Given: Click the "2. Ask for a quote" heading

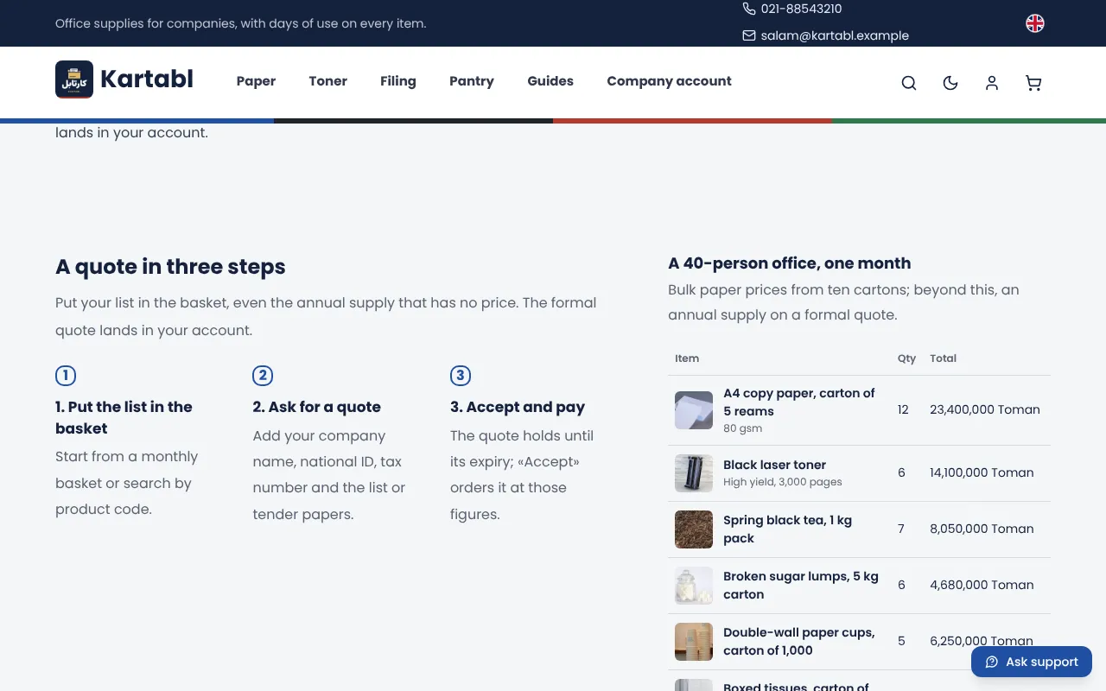Looking at the screenshot, I should point(316,407).
